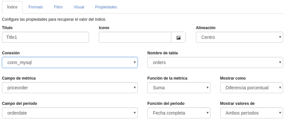285x121 pixels.
Task: Click the Icono field label
Action: point(104,28)
